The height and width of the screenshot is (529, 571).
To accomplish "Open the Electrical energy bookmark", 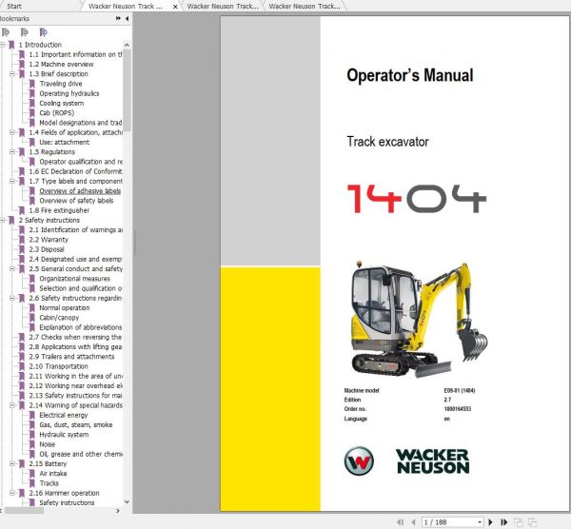I will point(64,415).
